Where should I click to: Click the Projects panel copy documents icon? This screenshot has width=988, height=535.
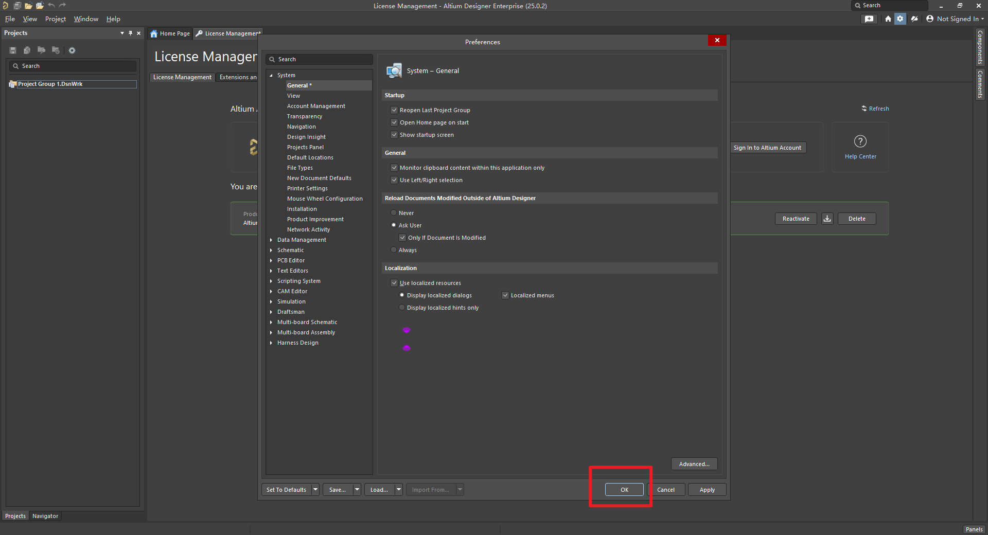pyautogui.click(x=27, y=50)
